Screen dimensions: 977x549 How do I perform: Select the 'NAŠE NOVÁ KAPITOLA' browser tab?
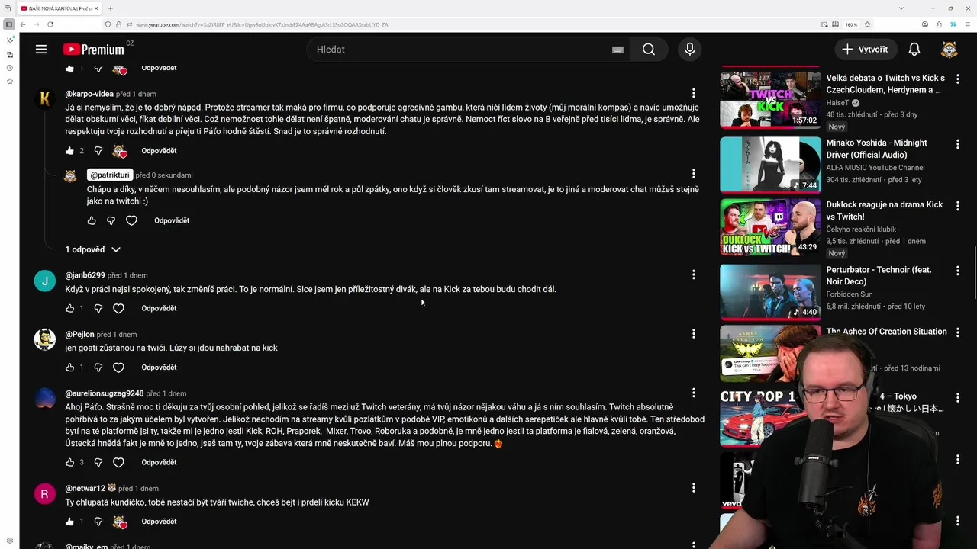click(x=60, y=8)
